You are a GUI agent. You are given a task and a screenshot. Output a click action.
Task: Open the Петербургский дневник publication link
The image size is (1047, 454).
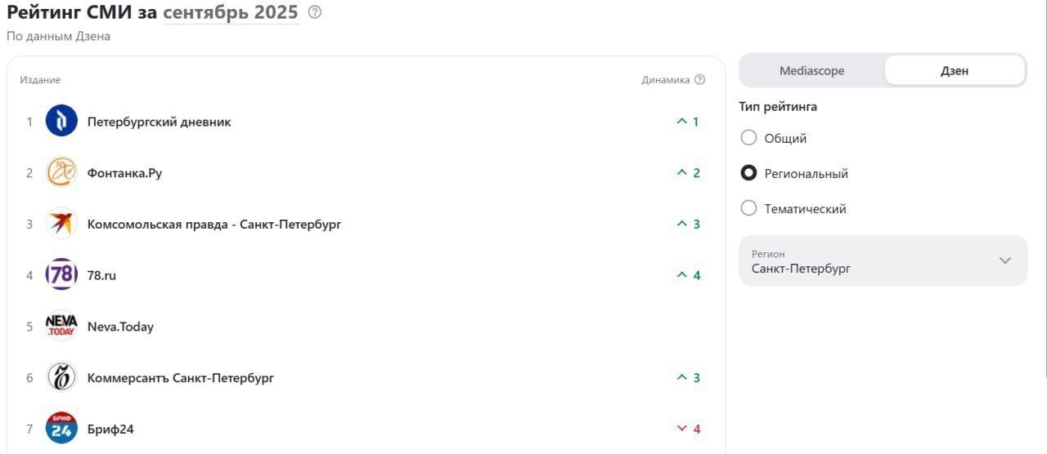pyautogui.click(x=160, y=122)
